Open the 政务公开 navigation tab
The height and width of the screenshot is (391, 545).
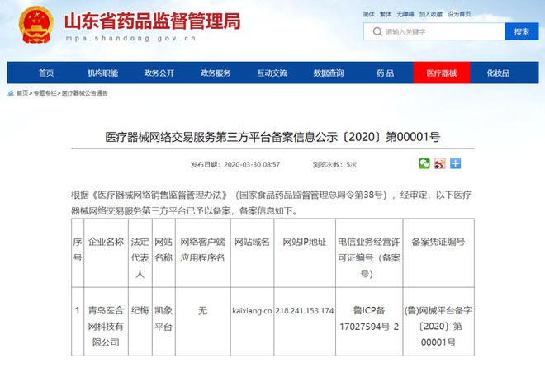coord(159,73)
